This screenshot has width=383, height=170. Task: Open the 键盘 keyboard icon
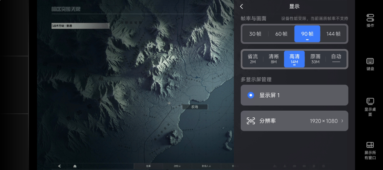point(370,61)
